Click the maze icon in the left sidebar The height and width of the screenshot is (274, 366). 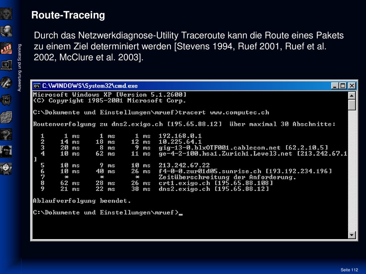pos(6,14)
